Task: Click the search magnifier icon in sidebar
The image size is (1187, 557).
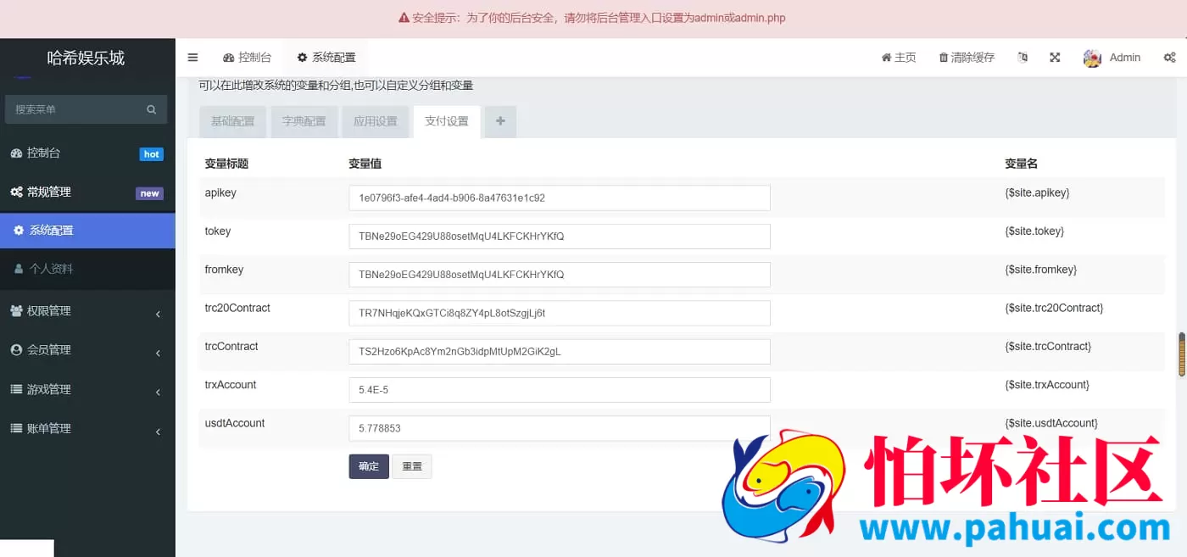Action: (151, 109)
